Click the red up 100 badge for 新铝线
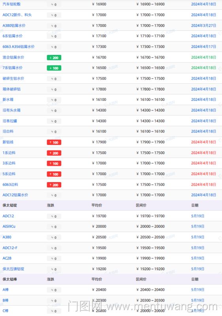This screenshot has height=316, width=222. pos(54,143)
